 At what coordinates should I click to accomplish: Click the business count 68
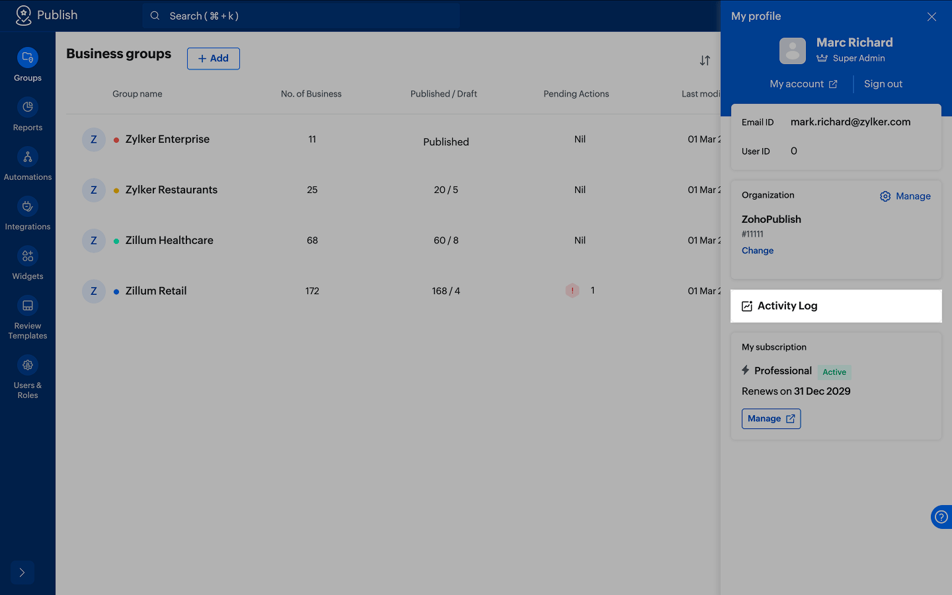tap(313, 241)
